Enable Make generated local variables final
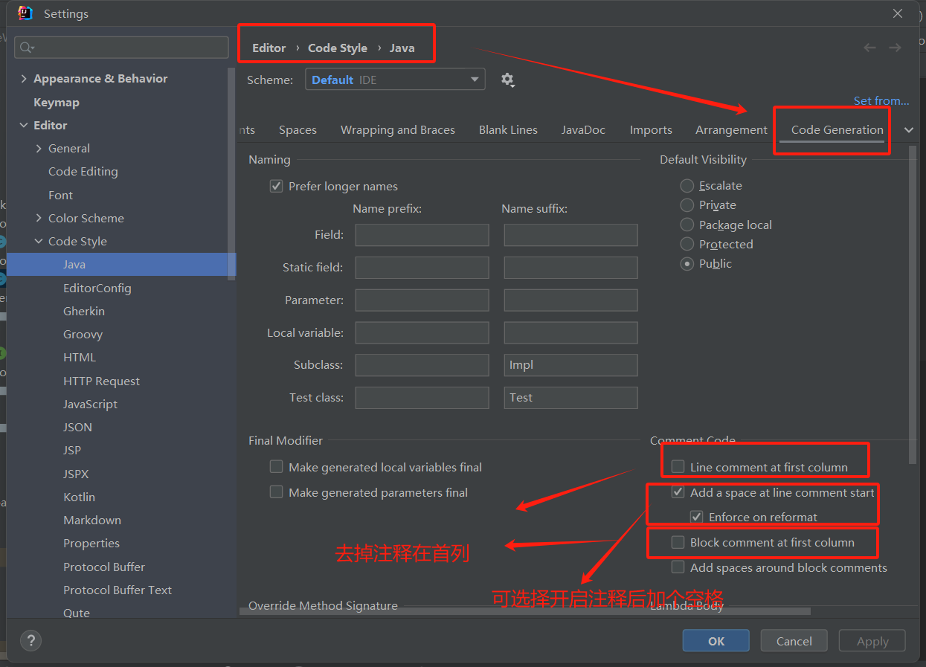This screenshot has height=667, width=926. [276, 467]
